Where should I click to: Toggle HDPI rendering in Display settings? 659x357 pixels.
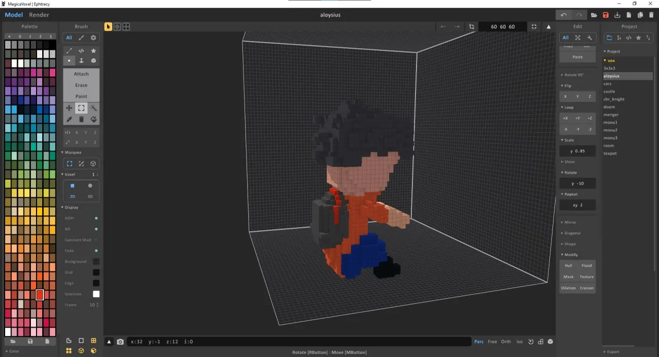(95, 218)
